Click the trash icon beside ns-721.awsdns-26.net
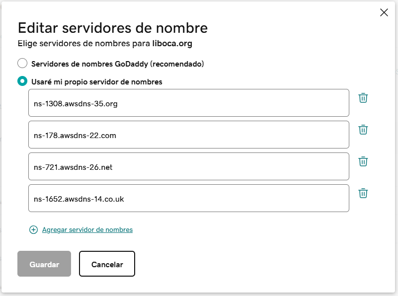This screenshot has height=296, width=398. [363, 161]
